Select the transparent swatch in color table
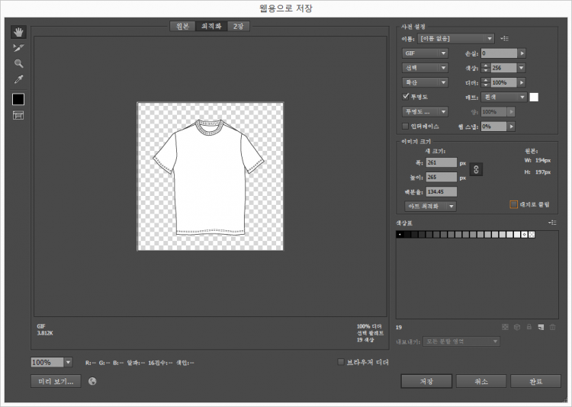 coord(532,235)
